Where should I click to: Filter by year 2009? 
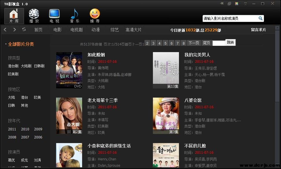pyautogui.click(x=38, y=129)
